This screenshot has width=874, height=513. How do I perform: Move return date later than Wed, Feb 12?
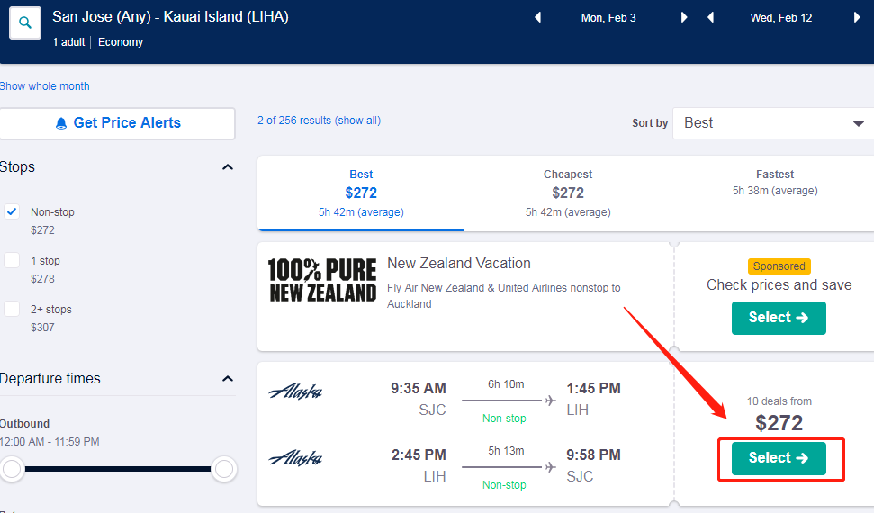857,17
